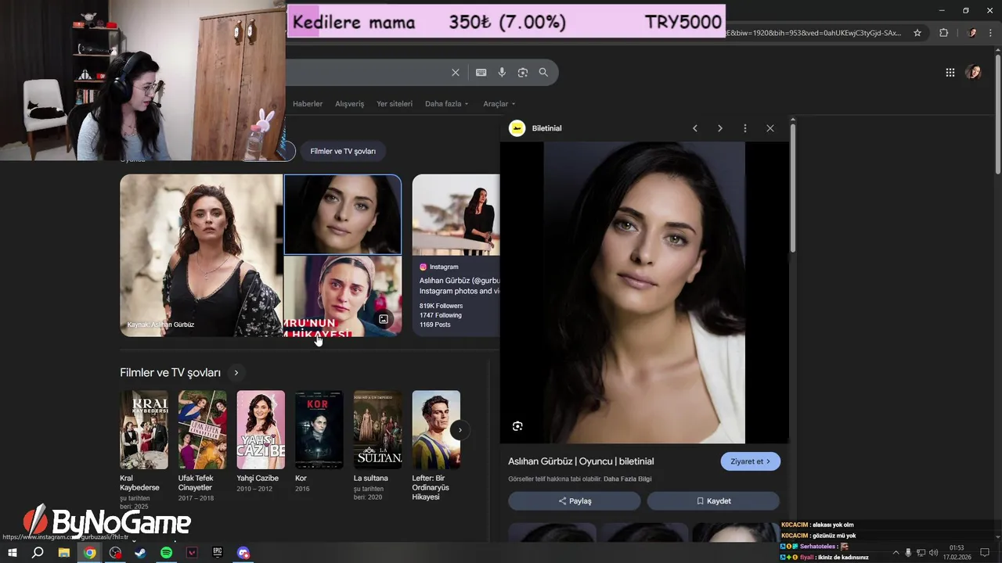This screenshot has width=1002, height=563.
Task: Click the Chrome address bar URL
Action: [x=814, y=33]
